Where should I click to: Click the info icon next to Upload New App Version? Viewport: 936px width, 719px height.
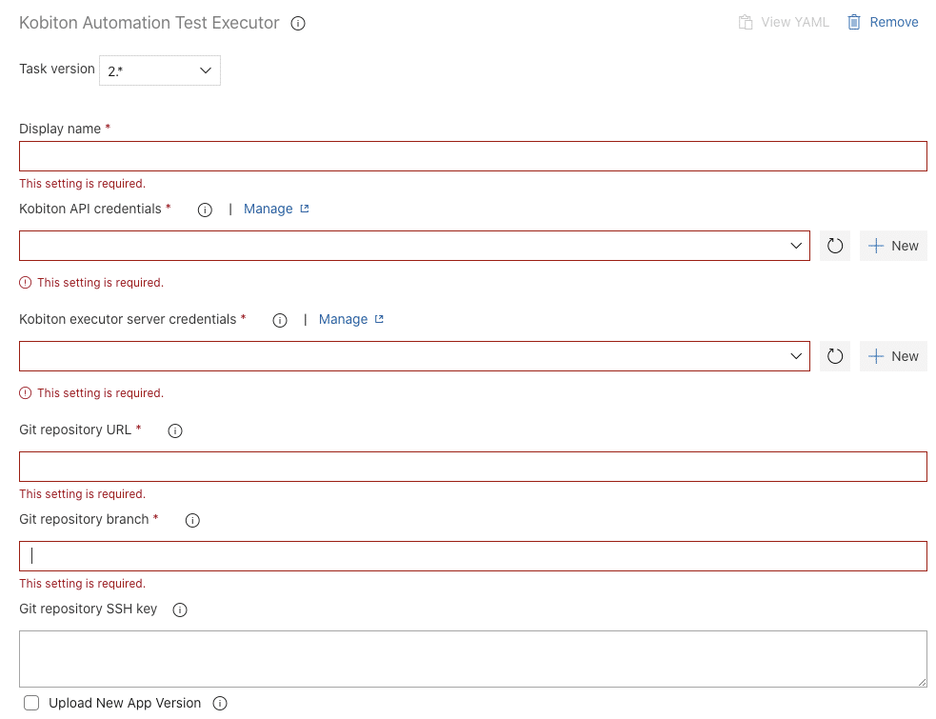coord(220,703)
